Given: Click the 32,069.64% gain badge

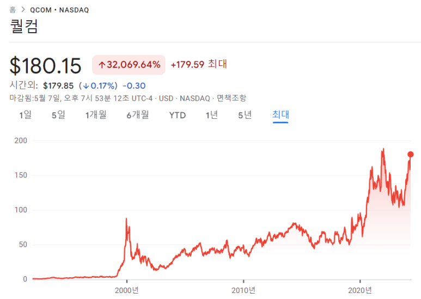Looking at the screenshot, I should coord(129,65).
